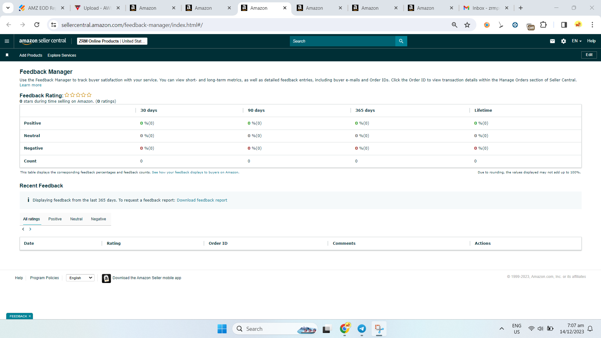Open the tab search dropdown arrow
Viewport: 601px width, 338px height.
[x=8, y=8]
